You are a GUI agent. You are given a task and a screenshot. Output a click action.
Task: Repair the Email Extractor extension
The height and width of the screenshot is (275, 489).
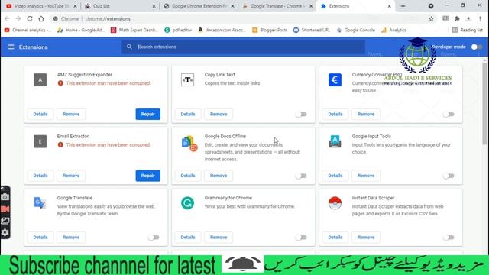point(147,176)
